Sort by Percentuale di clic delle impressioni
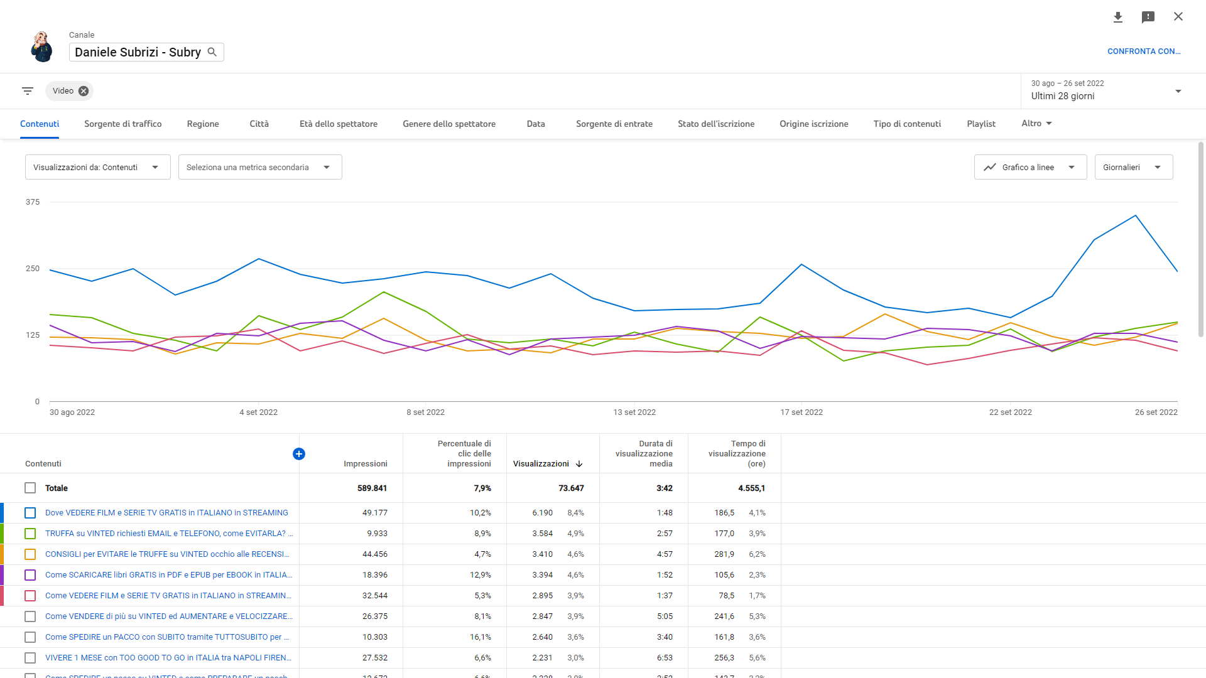 pyautogui.click(x=464, y=454)
